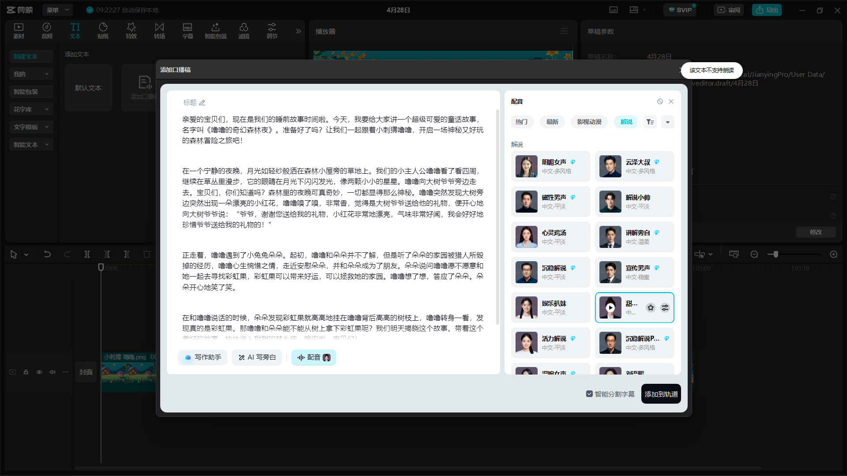Click the 添加到轨道 button
Screen dimensions: 847x476
tap(661, 394)
